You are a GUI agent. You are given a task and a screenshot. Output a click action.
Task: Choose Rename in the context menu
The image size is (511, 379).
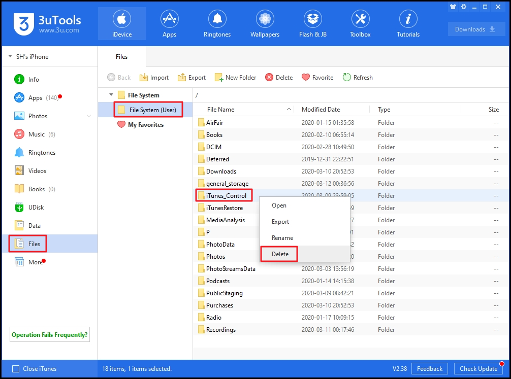305,237
